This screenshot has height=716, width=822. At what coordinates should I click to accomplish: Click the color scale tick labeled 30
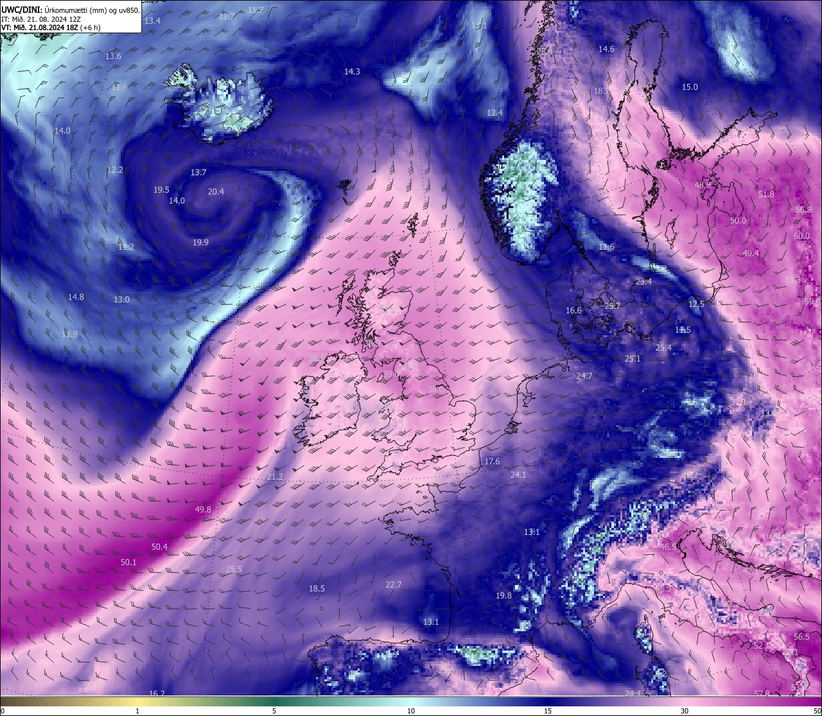pyautogui.click(x=685, y=711)
